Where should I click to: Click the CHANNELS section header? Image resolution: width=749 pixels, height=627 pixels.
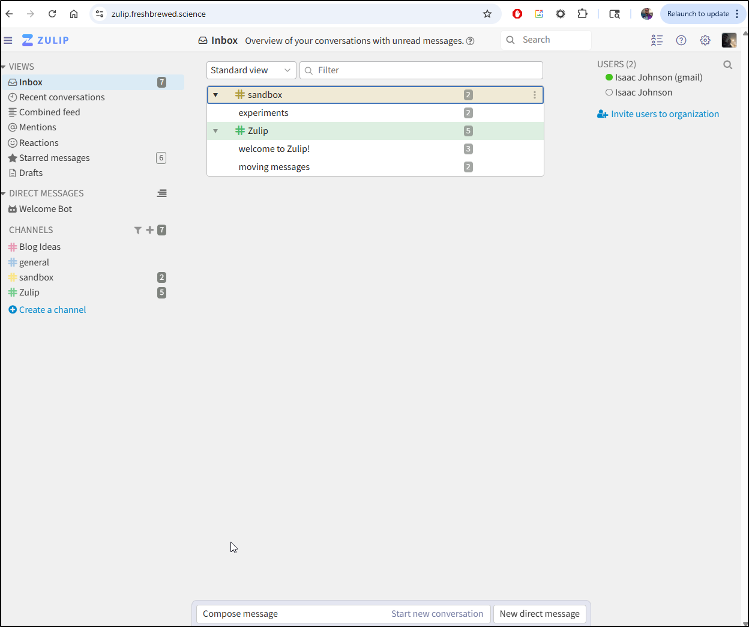click(31, 230)
